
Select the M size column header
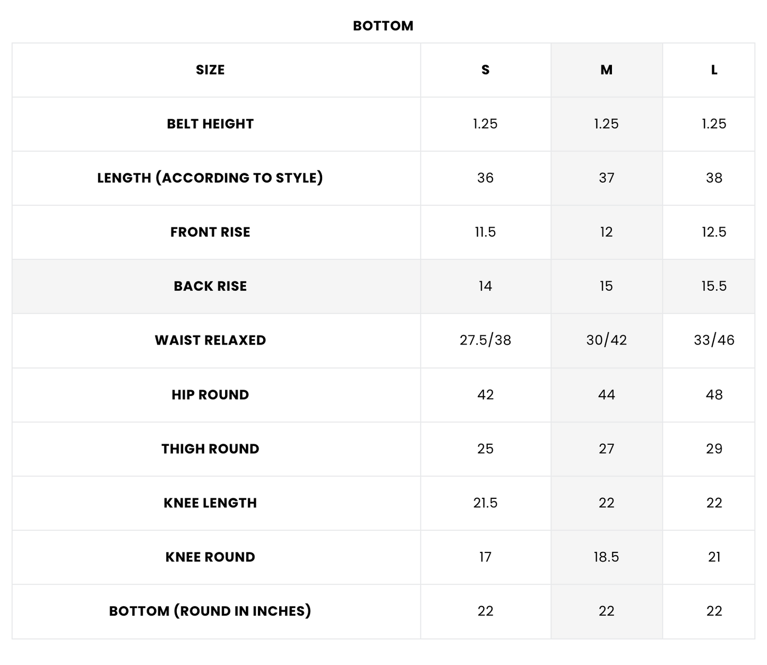point(606,70)
